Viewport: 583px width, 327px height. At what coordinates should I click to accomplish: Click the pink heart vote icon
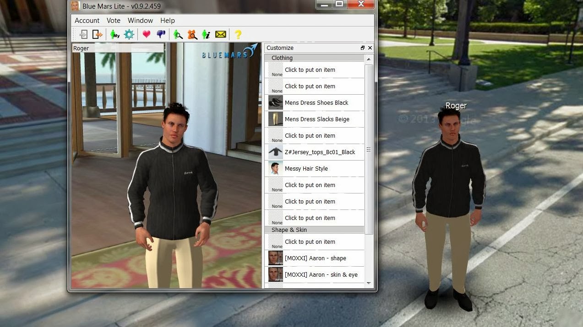click(x=147, y=34)
